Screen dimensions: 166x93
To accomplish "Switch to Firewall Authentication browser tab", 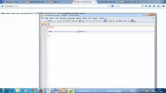I will coord(108,2).
